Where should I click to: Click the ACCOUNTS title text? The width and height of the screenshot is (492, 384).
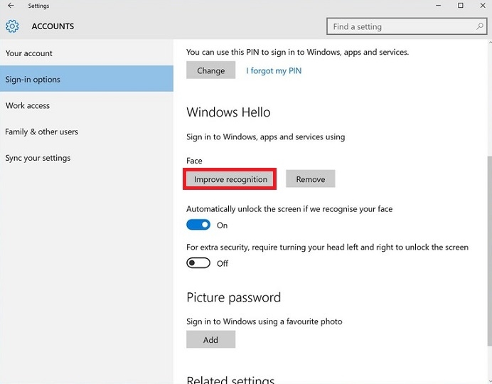coord(53,26)
